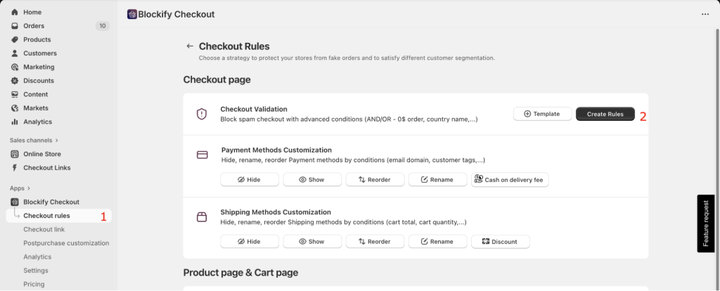Viewport: 720px width, 291px height.
Task: Expand the Apps section chevron
Action: (30, 188)
